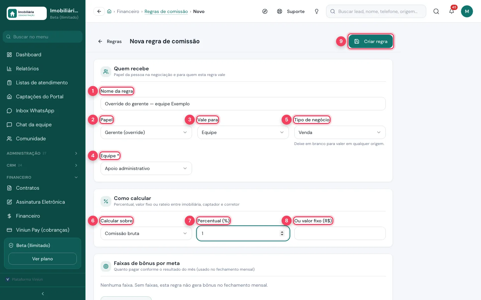Open Dashboard from the sidebar
The height and width of the screenshot is (300, 481).
(x=42, y=55)
